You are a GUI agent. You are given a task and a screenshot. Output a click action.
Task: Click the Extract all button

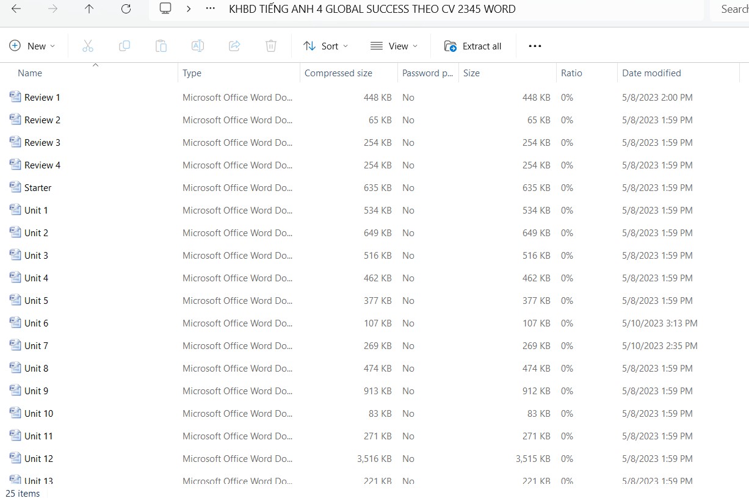click(x=473, y=46)
